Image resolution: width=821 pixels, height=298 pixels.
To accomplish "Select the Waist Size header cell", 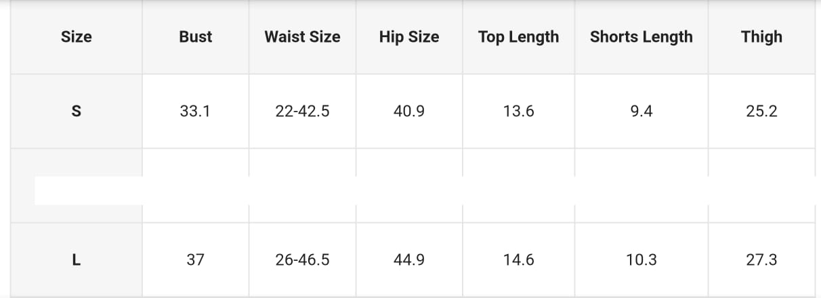I will (x=302, y=37).
